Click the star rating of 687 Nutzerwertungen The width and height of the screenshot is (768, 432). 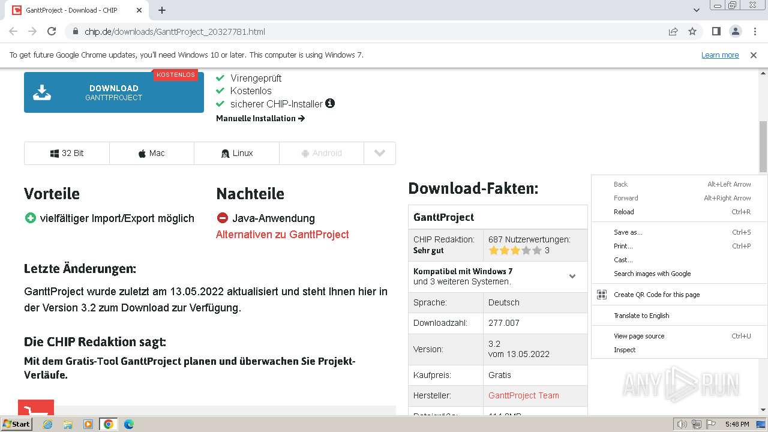[515, 250]
